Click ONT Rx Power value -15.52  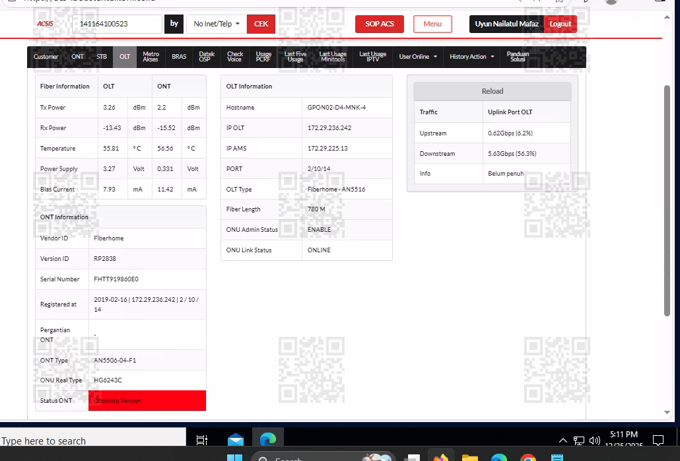click(x=166, y=128)
